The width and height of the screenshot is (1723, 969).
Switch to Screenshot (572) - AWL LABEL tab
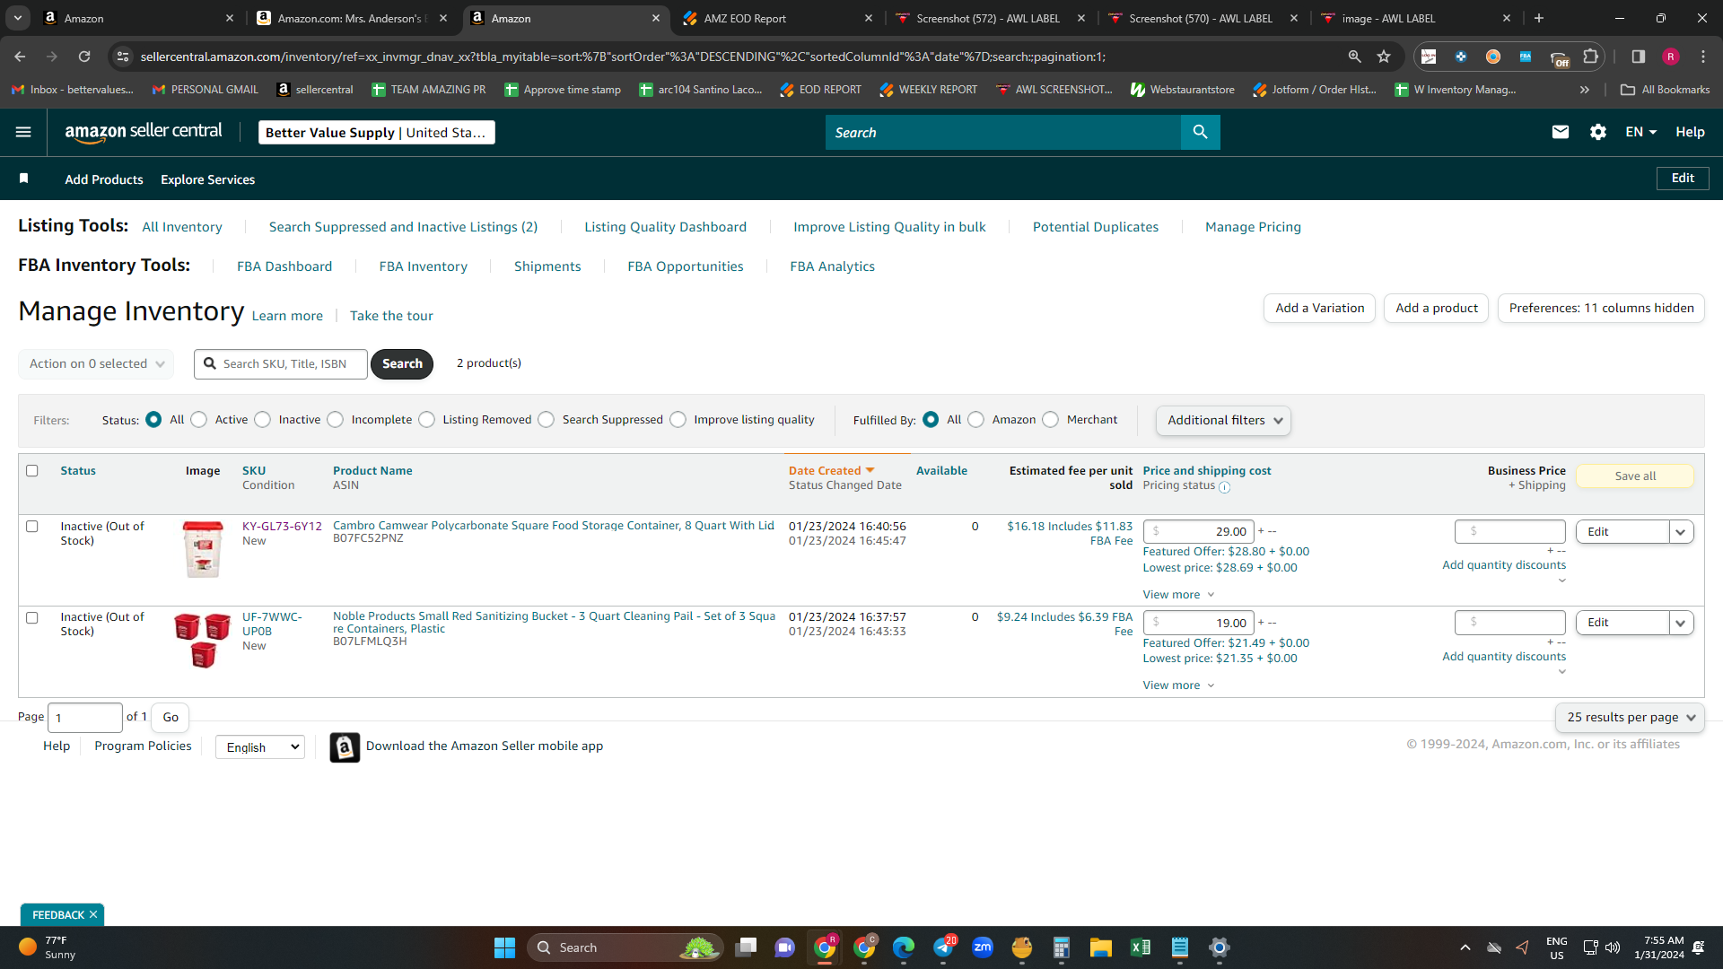(x=991, y=18)
